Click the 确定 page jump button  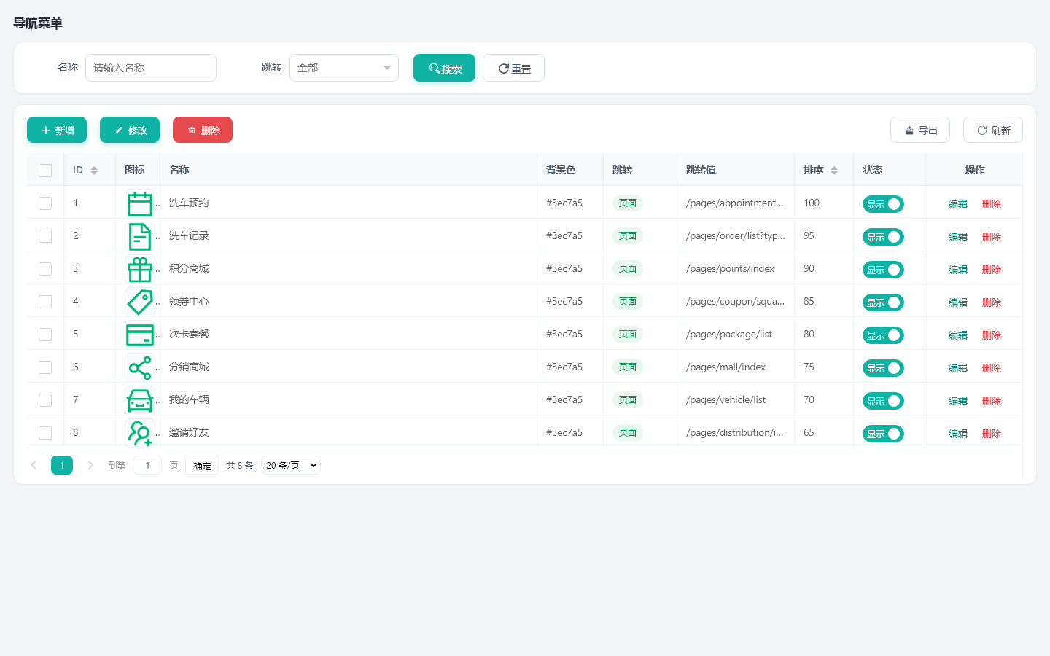pyautogui.click(x=202, y=465)
